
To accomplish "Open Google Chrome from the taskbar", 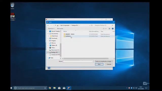I will click(50, 88).
